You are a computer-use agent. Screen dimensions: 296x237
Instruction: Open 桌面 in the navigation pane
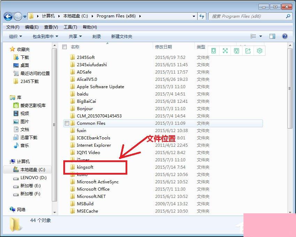coord(21,65)
